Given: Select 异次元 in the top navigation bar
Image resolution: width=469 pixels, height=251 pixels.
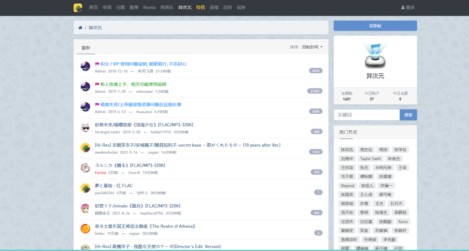Looking at the screenshot, I should pyautogui.click(x=185, y=8).
